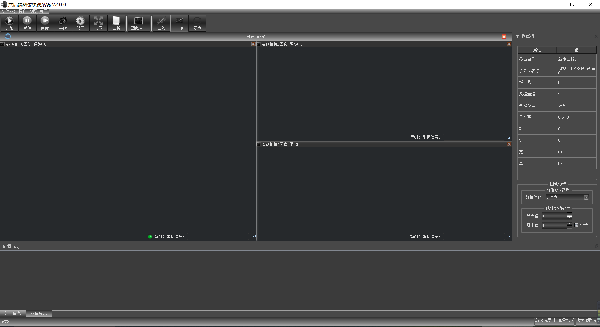The width and height of the screenshot is (600, 327).
Task: Click the resize grip of 监视相机B图像 window
Action: 510,137
